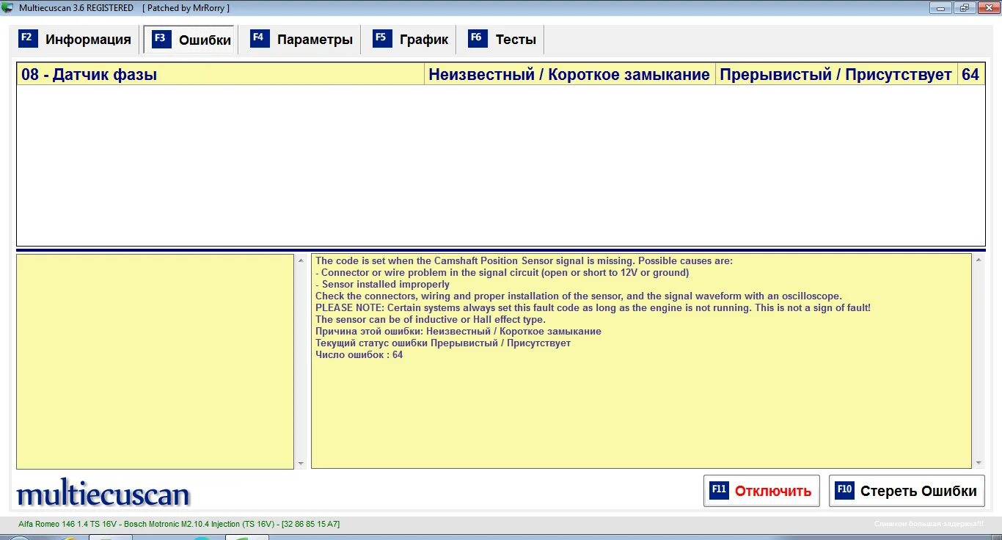Image resolution: width=1002 pixels, height=540 pixels.
Task: Click the F6 key icon
Action: (x=478, y=38)
